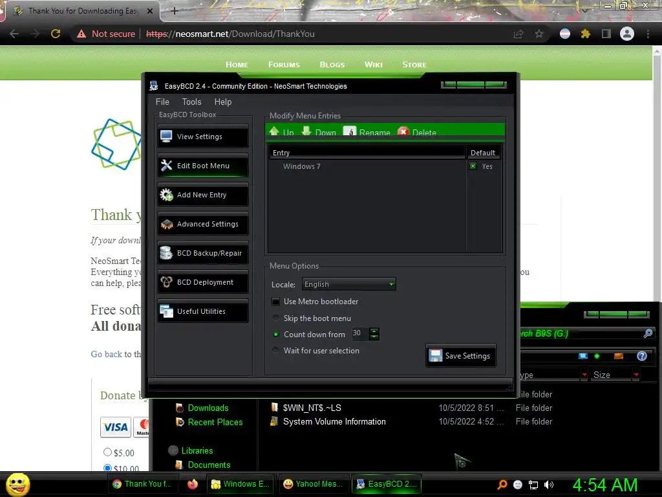Open Add New Entry section
This screenshot has width=662, height=497.
point(202,195)
